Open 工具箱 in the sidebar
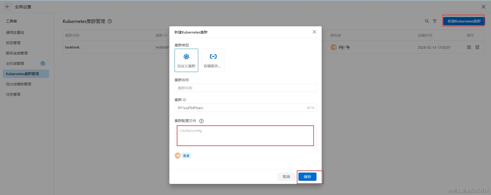 click(11, 21)
